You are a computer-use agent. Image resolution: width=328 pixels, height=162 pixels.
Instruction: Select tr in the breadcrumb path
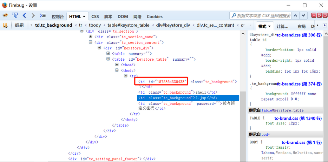point(80,25)
